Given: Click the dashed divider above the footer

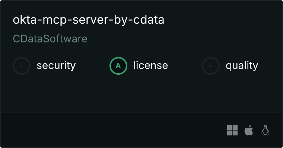Looking at the screenshot, I should 141,112.
